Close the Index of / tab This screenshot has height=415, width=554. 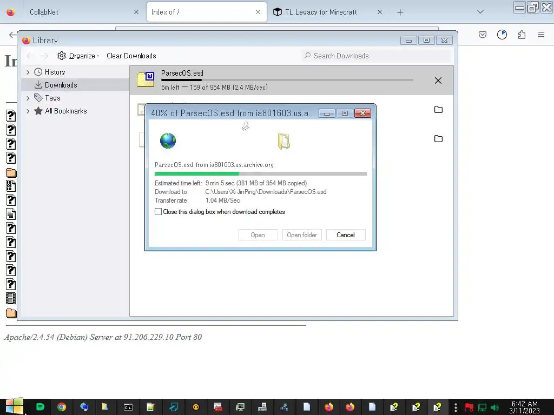[x=258, y=12]
